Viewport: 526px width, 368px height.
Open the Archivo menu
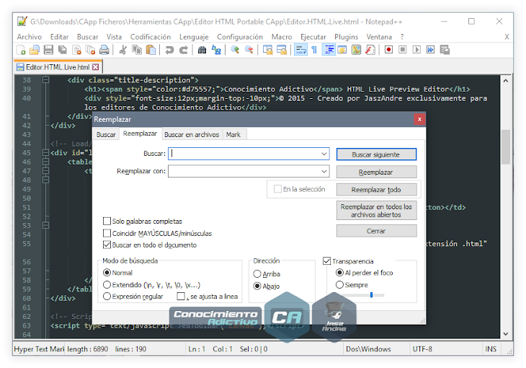[30, 37]
